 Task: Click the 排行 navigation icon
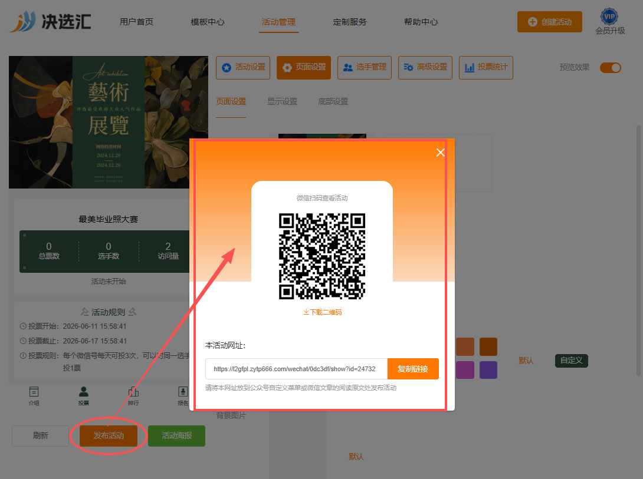coord(133,396)
